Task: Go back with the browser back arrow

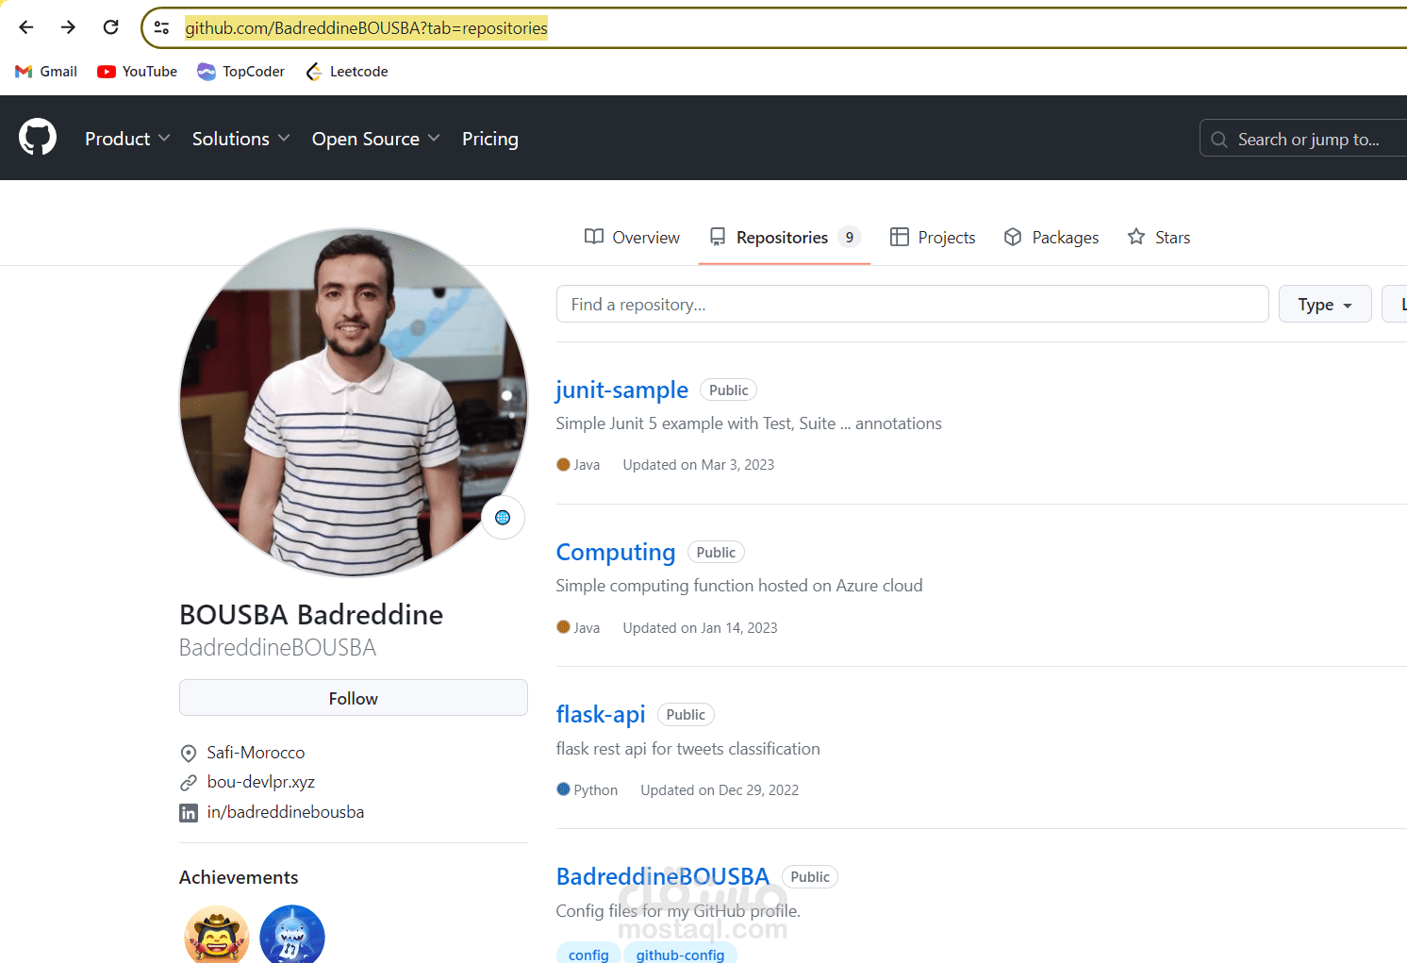Action: click(26, 27)
